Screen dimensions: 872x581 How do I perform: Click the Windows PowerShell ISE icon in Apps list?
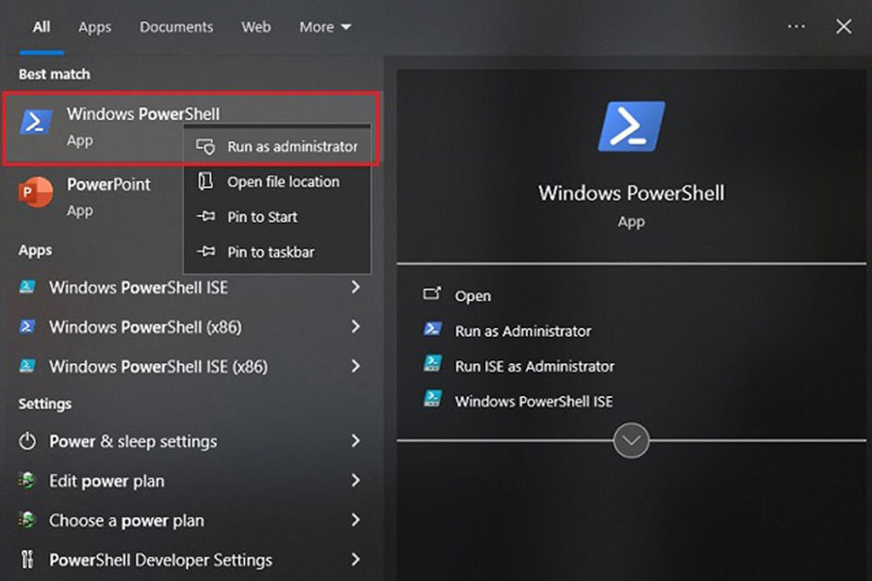(27, 287)
